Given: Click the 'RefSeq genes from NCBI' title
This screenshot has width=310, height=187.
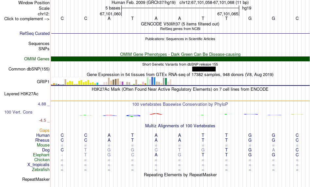Looking at the screenshot, I should point(180,29).
